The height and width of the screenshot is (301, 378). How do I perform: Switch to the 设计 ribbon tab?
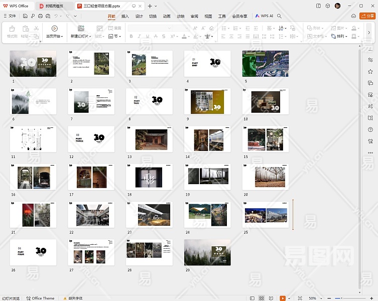139,16
